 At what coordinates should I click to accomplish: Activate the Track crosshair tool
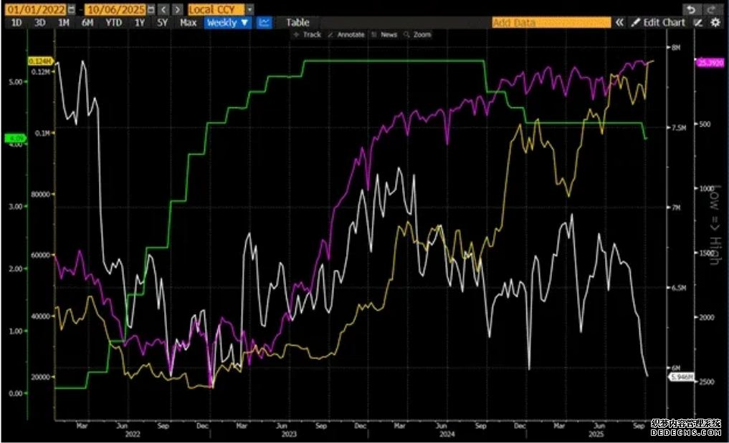(x=308, y=34)
